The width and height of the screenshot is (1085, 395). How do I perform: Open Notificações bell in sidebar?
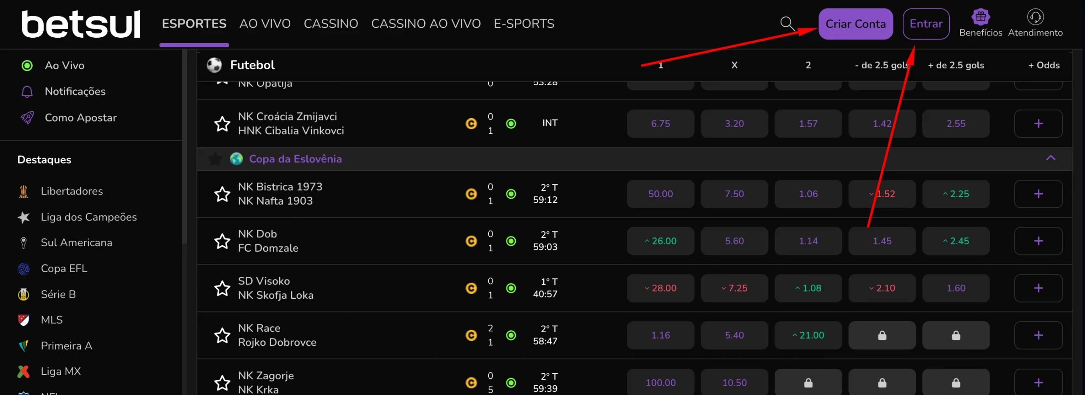point(27,92)
